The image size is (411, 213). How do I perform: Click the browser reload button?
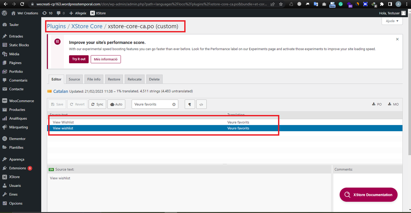[22, 4]
